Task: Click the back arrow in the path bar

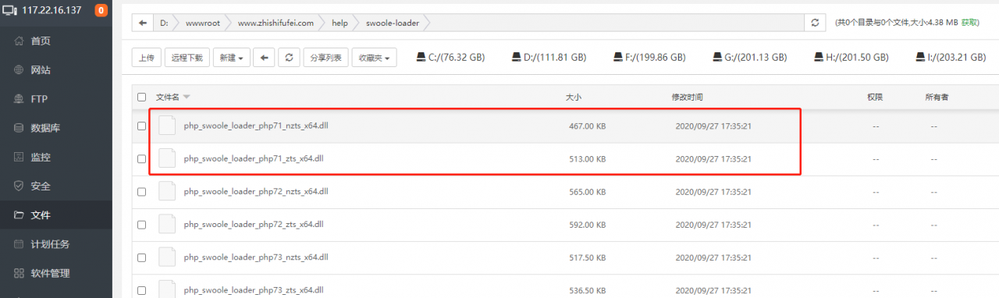Action: click(142, 23)
